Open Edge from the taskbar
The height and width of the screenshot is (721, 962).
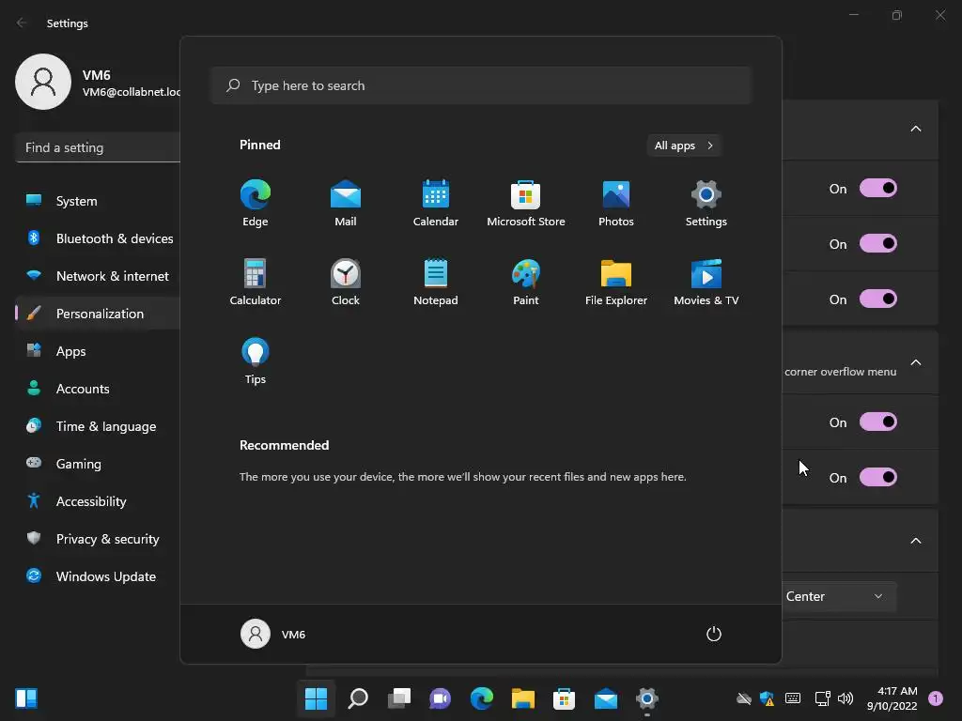pyautogui.click(x=482, y=698)
